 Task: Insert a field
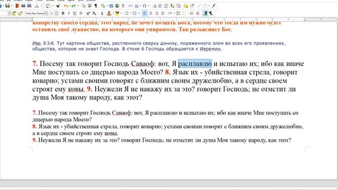click(x=136, y=6)
